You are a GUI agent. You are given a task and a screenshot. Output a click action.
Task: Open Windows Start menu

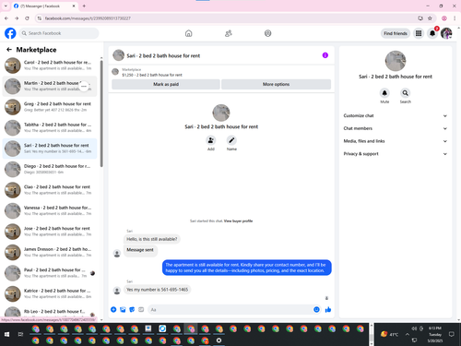click(x=6, y=334)
